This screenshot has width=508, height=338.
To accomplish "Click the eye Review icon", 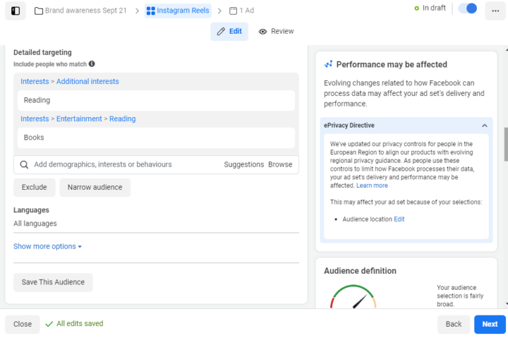I will [x=263, y=31].
